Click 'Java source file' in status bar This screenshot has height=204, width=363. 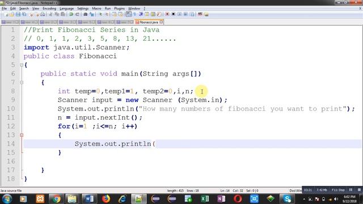click(11, 191)
